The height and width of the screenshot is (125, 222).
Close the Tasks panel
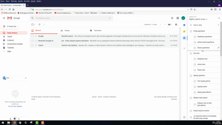tap(219, 18)
